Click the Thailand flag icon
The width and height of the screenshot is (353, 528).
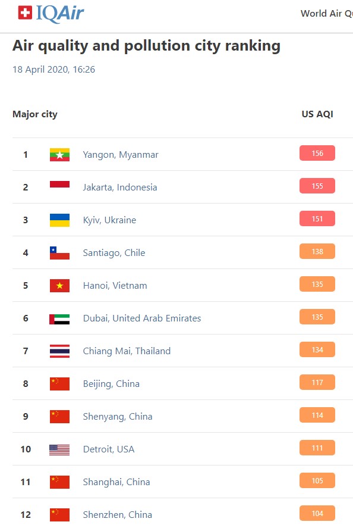pos(59,351)
